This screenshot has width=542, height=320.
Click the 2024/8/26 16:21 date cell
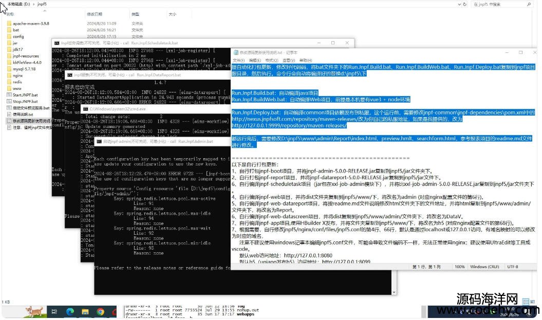(x=102, y=30)
